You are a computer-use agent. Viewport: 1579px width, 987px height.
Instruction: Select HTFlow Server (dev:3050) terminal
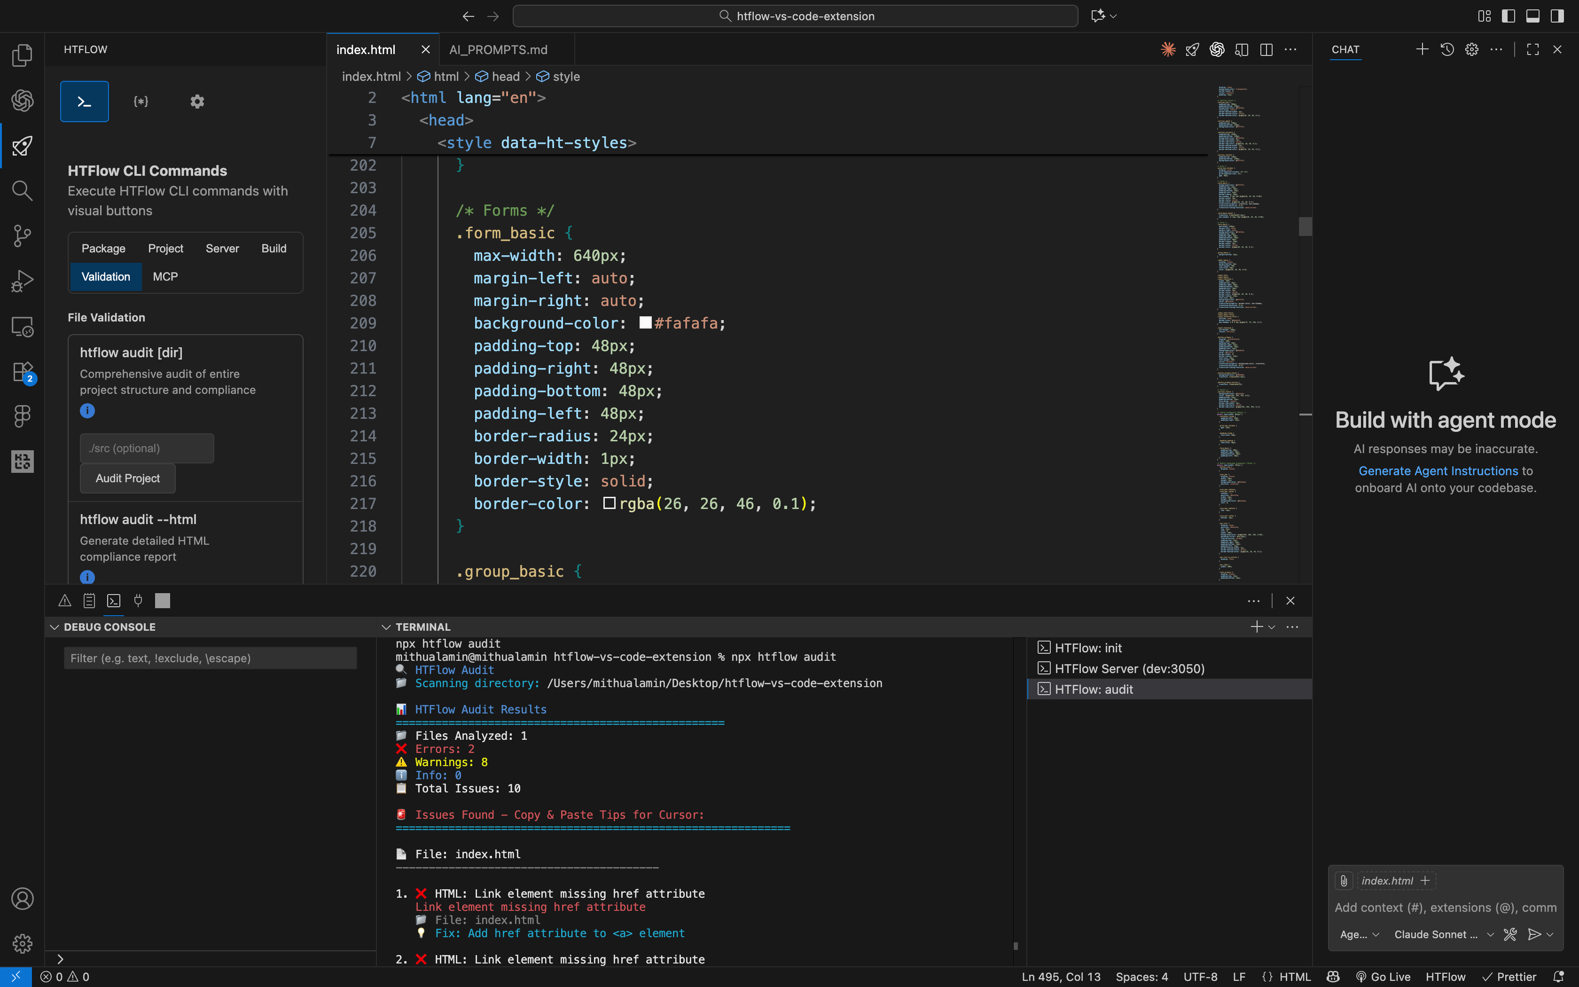click(1129, 668)
